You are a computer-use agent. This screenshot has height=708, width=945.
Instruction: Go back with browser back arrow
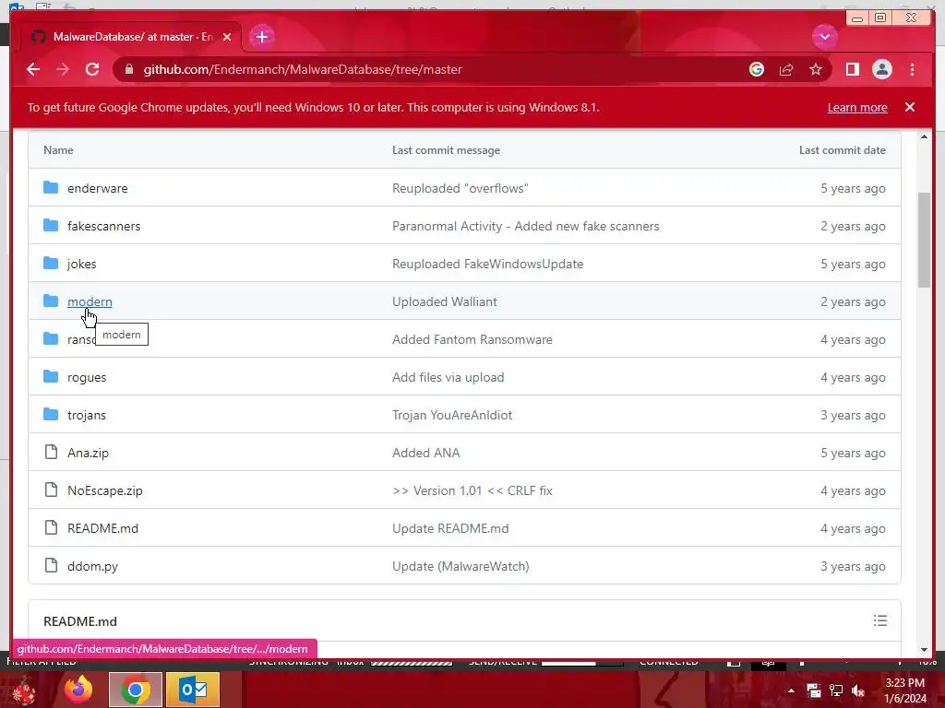[33, 69]
